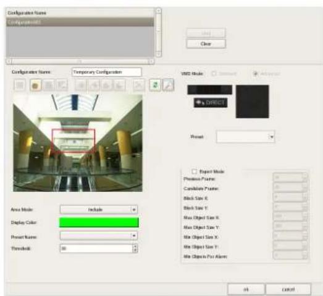Click the camera preview image of the hallway
Image resolution: width=323 pixels, height=296 pixels.
pyautogui.click(x=78, y=143)
